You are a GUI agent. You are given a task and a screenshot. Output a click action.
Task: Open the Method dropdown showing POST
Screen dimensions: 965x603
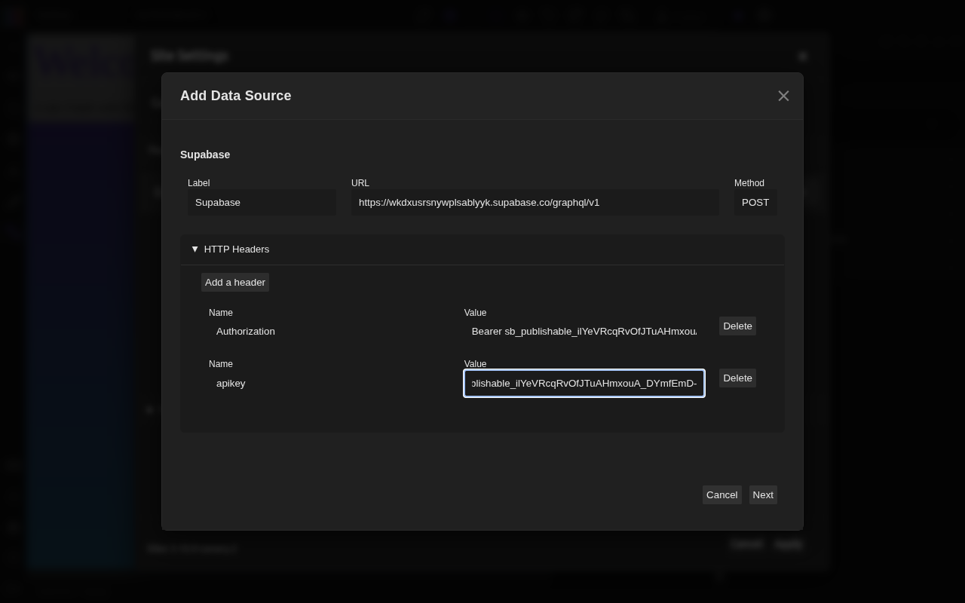pos(755,203)
